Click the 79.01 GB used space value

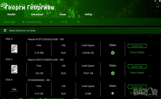88,73
